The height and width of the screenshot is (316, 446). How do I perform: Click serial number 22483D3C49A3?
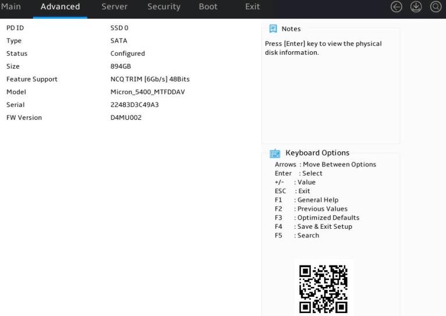coord(134,105)
